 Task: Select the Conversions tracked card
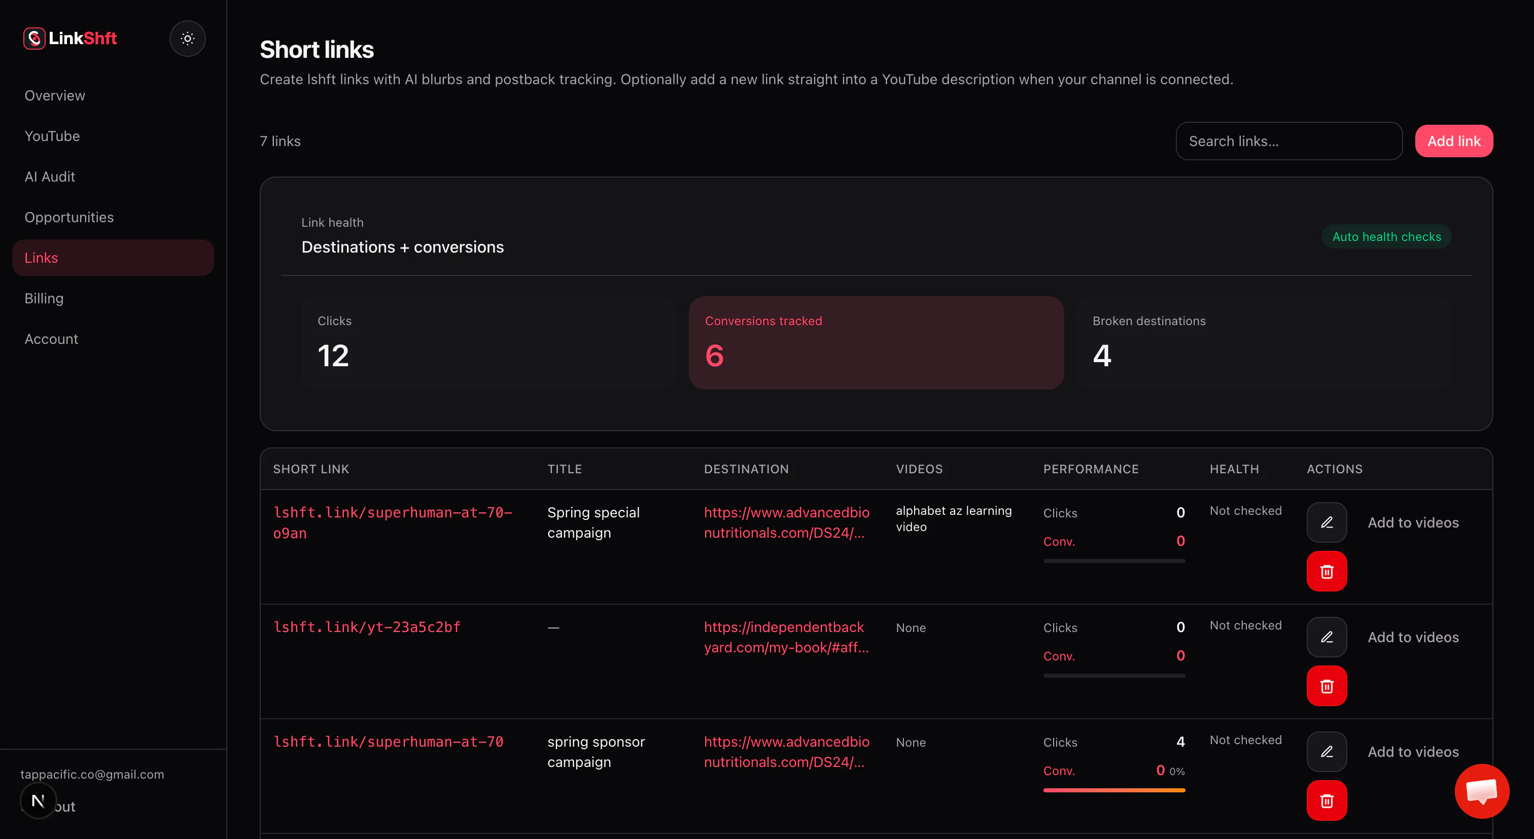876,343
